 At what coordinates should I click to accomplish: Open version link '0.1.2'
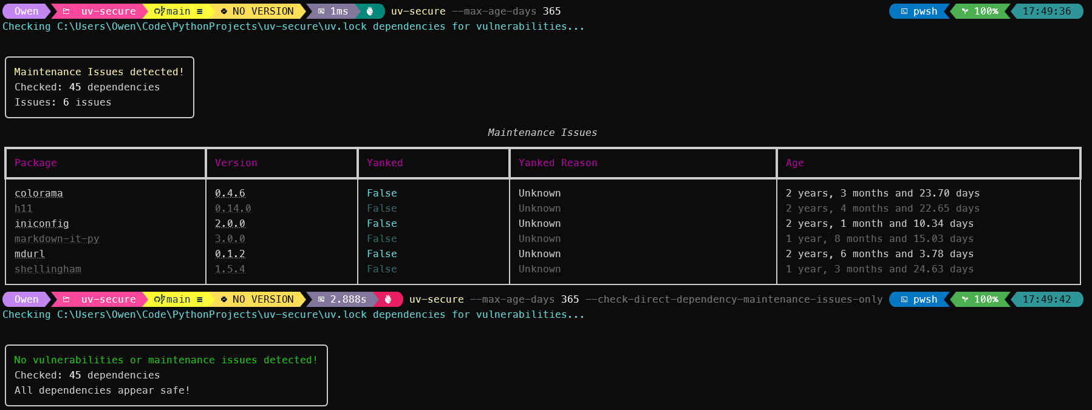[x=230, y=254]
